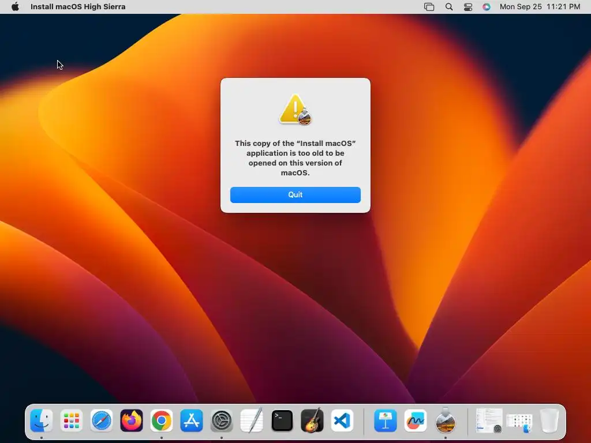The image size is (591, 443).
Task: Open the Install macOS High Sierra menu
Action: [x=78, y=6]
